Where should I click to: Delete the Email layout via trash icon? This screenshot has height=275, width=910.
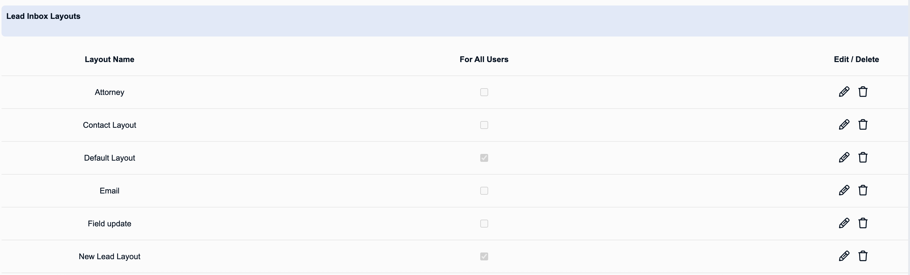coord(863,190)
